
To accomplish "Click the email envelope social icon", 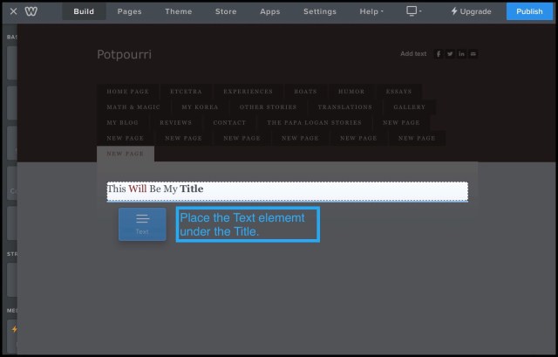I will [x=473, y=54].
